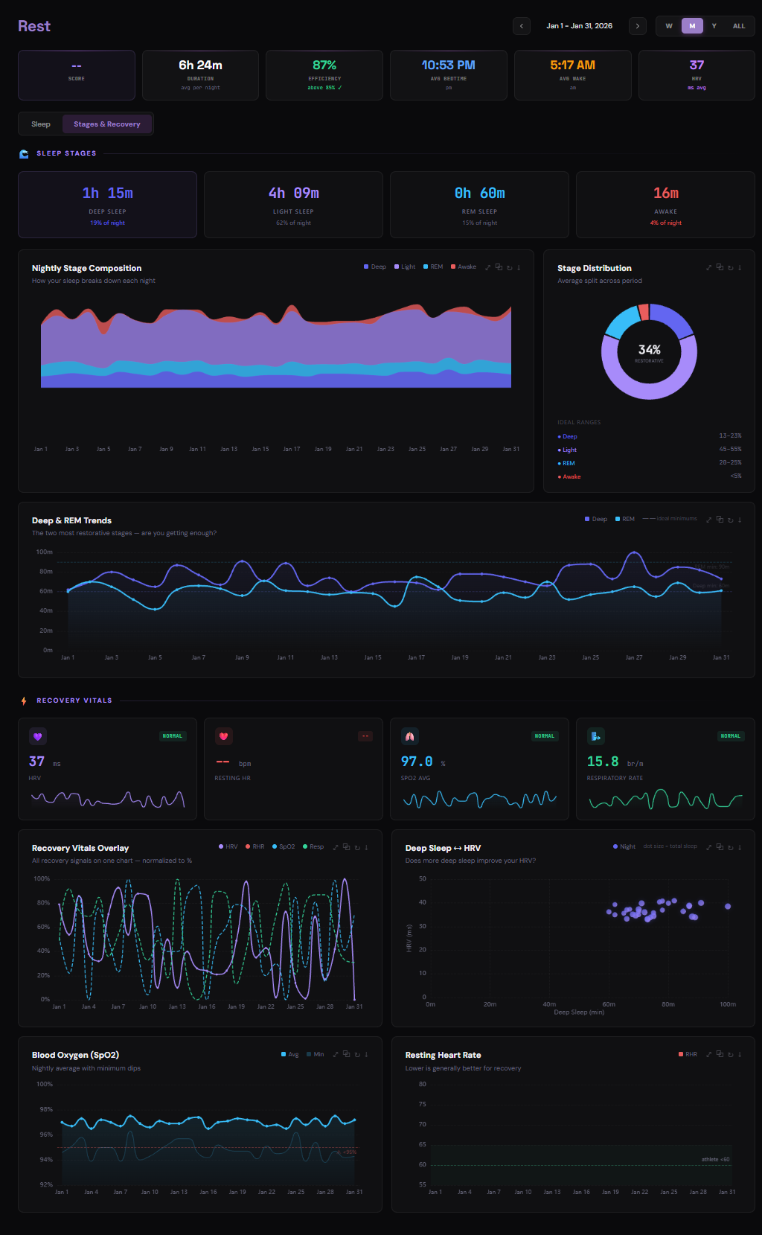Image resolution: width=762 pixels, height=1235 pixels.
Task: Download the Resting Heart Rate chart
Action: [740, 1054]
